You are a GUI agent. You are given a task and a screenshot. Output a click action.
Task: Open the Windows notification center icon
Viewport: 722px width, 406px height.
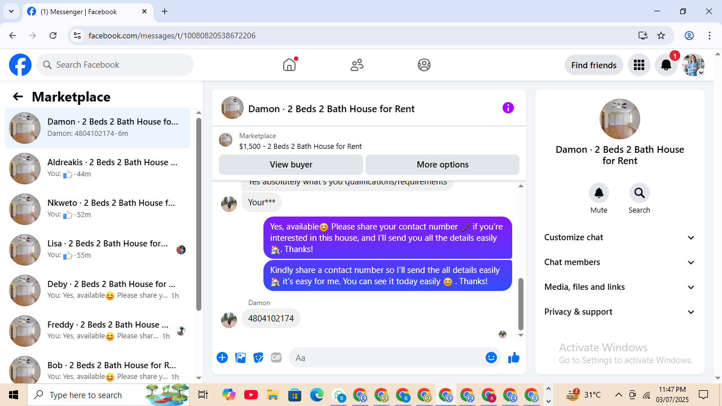[x=703, y=395]
